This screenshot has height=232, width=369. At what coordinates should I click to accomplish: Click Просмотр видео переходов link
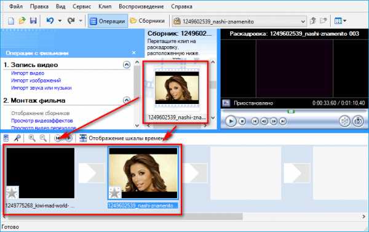44,128
